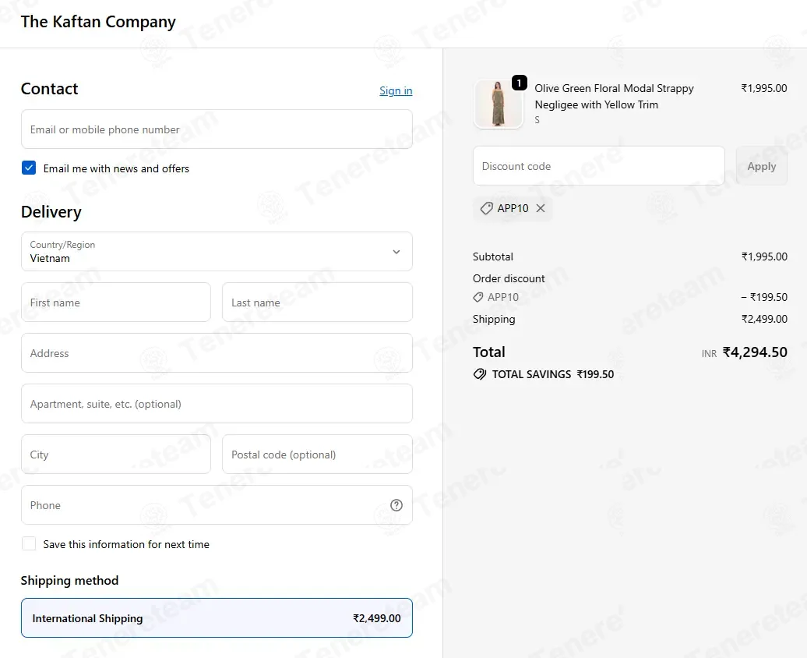The width and height of the screenshot is (807, 658).
Task: Click the Phone field help question icon
Action: tap(396, 505)
